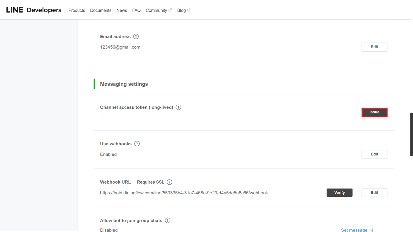The image size is (413, 232).
Task: Click the page vertical scrollbar thumb
Action: click(411, 134)
